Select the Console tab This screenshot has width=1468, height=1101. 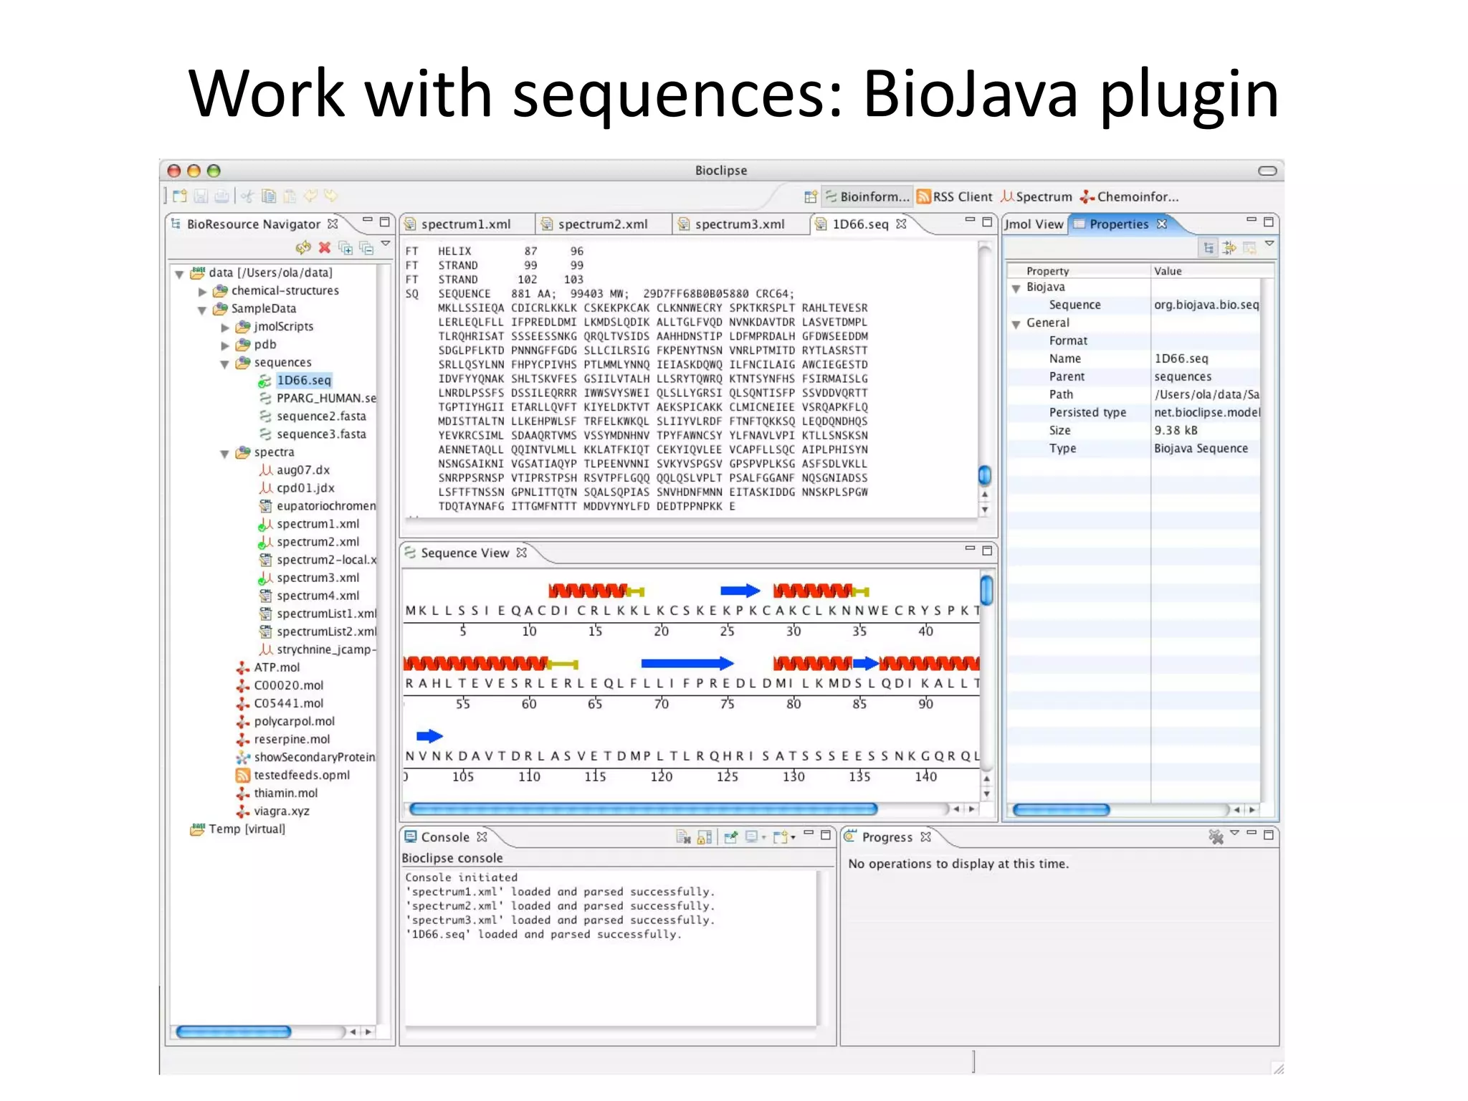pyautogui.click(x=444, y=837)
